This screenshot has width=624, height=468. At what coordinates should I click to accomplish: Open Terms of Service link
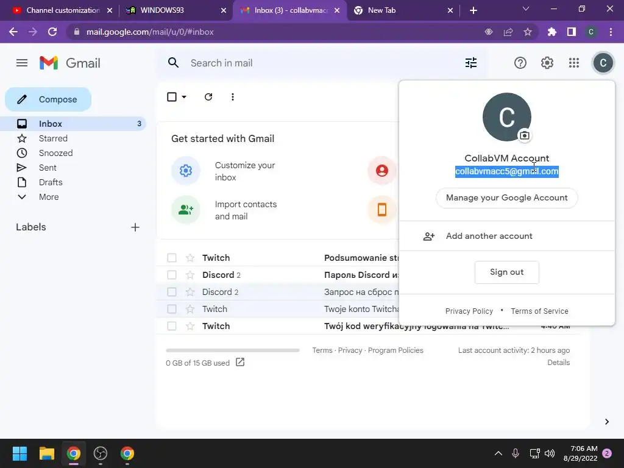[539, 311]
